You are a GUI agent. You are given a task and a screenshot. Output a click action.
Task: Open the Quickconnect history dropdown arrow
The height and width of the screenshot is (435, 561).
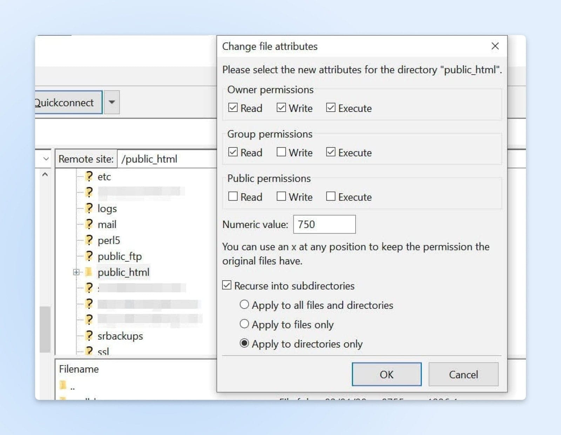click(x=112, y=102)
